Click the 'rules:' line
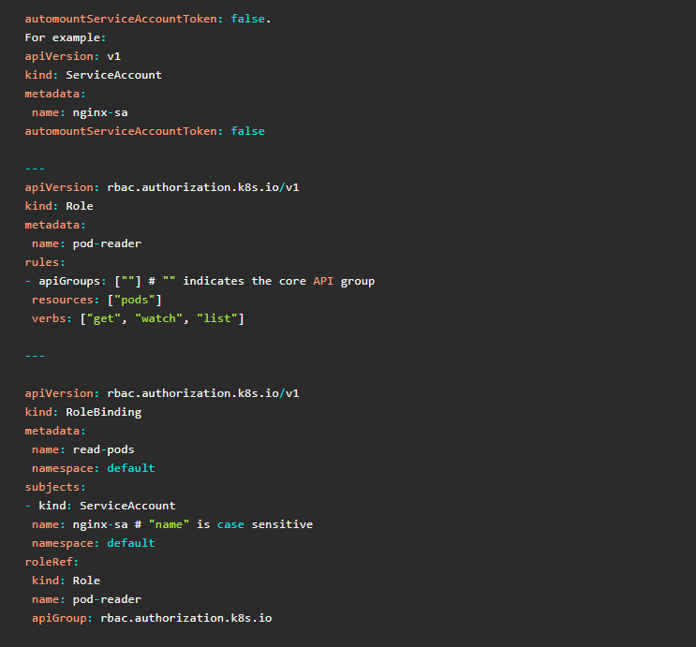 pos(45,262)
